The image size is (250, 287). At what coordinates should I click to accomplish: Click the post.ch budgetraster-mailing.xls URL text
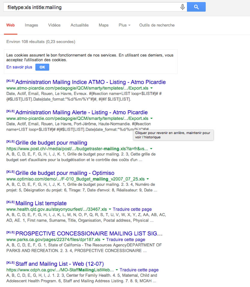point(77,149)
